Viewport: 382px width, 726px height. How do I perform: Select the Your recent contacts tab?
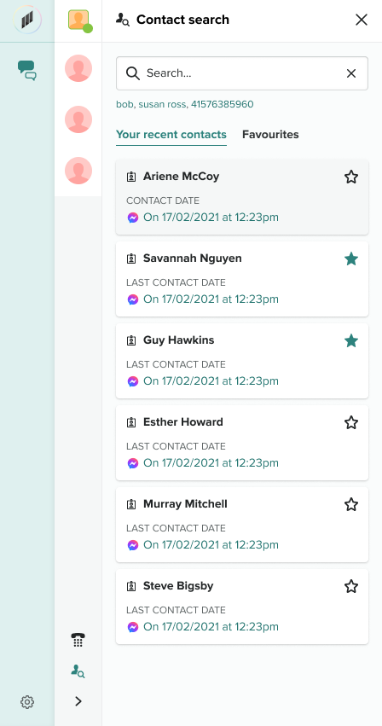(x=171, y=135)
